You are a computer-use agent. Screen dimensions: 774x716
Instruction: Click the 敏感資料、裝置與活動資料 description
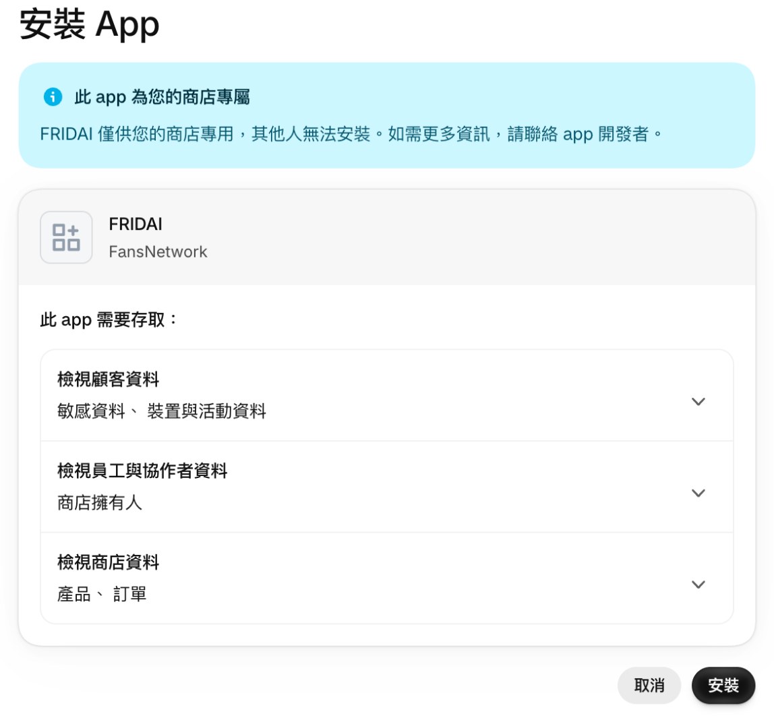(161, 411)
